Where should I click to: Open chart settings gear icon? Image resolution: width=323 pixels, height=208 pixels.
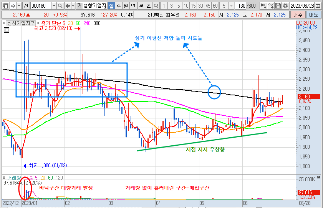(285, 6)
